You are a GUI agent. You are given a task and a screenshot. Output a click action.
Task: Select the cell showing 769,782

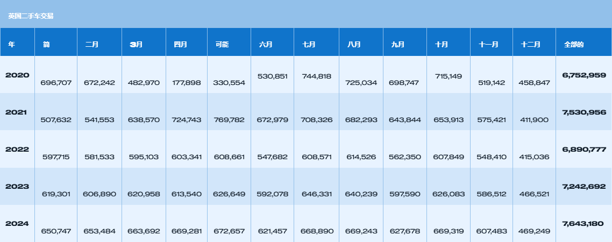(229, 120)
